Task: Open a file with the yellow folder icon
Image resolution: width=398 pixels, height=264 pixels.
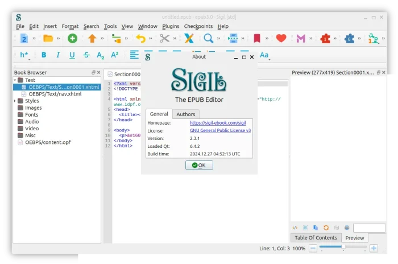Action: (48, 38)
